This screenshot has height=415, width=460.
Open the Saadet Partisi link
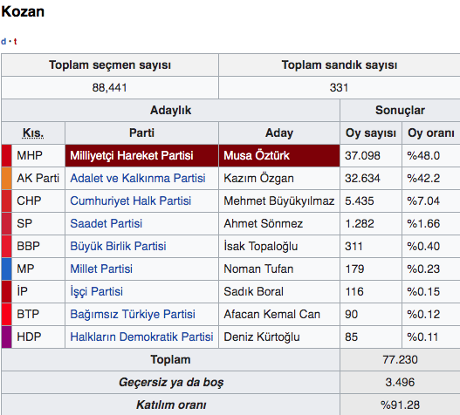click(x=106, y=223)
